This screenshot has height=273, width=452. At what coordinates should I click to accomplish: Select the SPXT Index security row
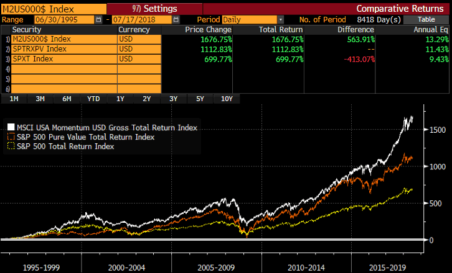tap(64, 59)
